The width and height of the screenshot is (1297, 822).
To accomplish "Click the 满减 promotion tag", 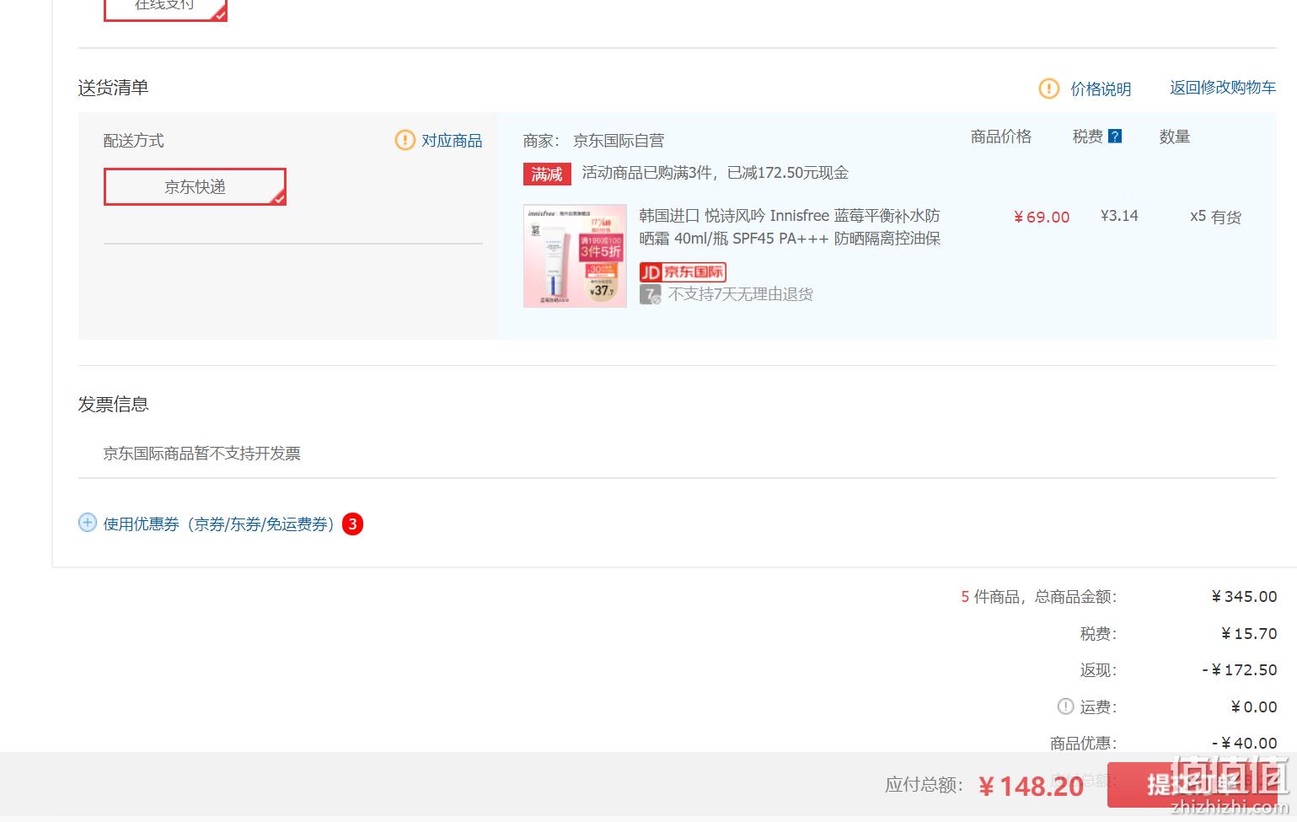I will (547, 174).
